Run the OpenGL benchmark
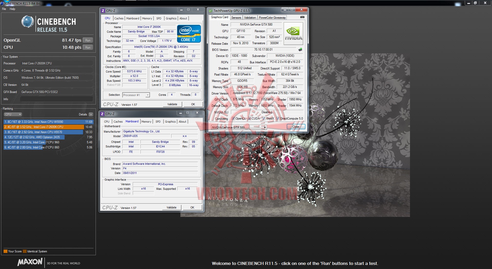This screenshot has height=269, width=492. click(88, 40)
